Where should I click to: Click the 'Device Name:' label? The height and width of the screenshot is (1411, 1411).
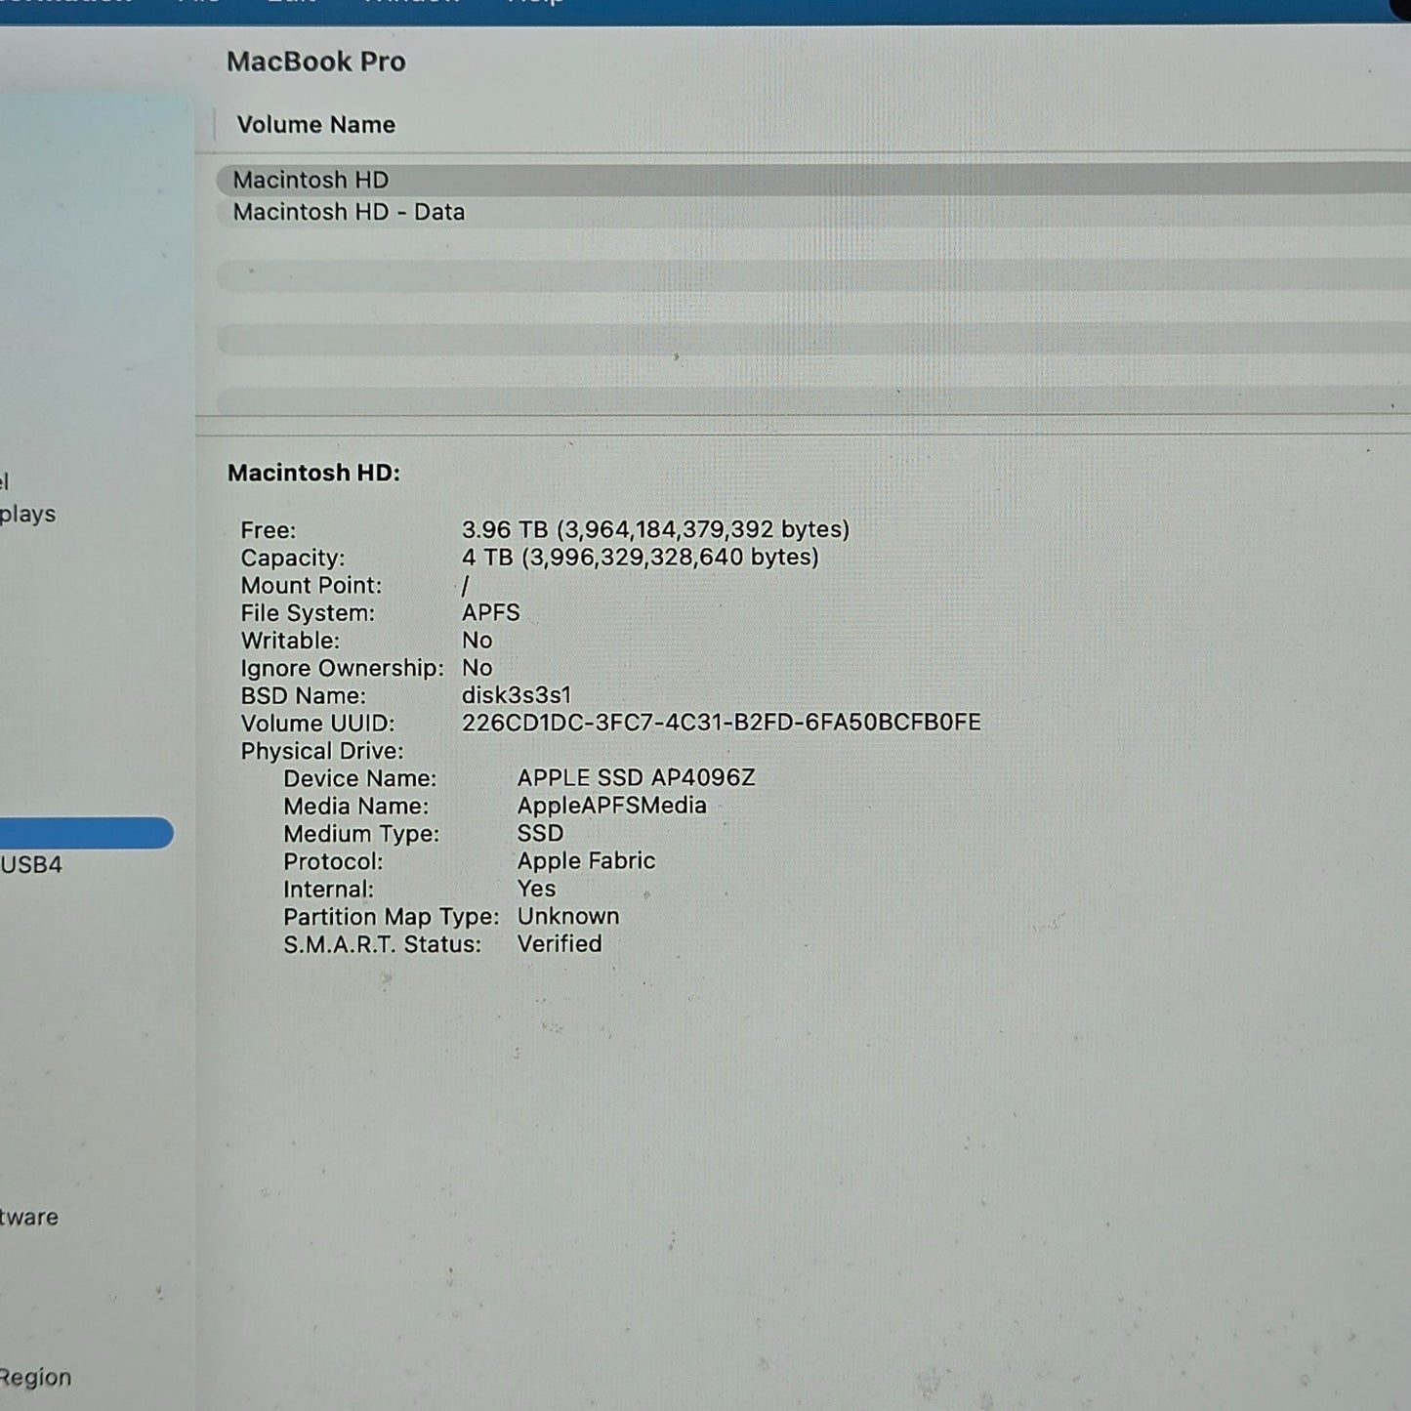[x=360, y=778]
